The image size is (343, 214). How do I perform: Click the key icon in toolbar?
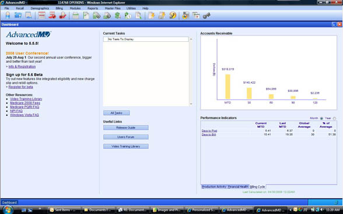point(206,16)
